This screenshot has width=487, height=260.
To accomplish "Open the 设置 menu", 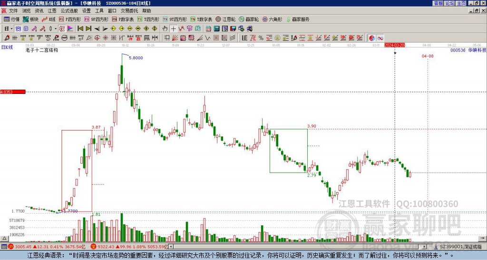I will 87,11.
